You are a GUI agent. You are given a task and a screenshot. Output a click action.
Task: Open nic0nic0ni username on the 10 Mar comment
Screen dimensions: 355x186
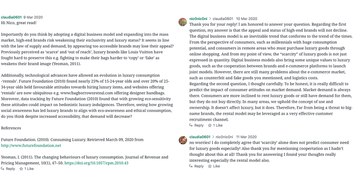198,18
